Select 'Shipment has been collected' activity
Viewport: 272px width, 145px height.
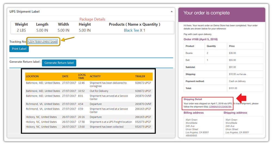[107, 127]
